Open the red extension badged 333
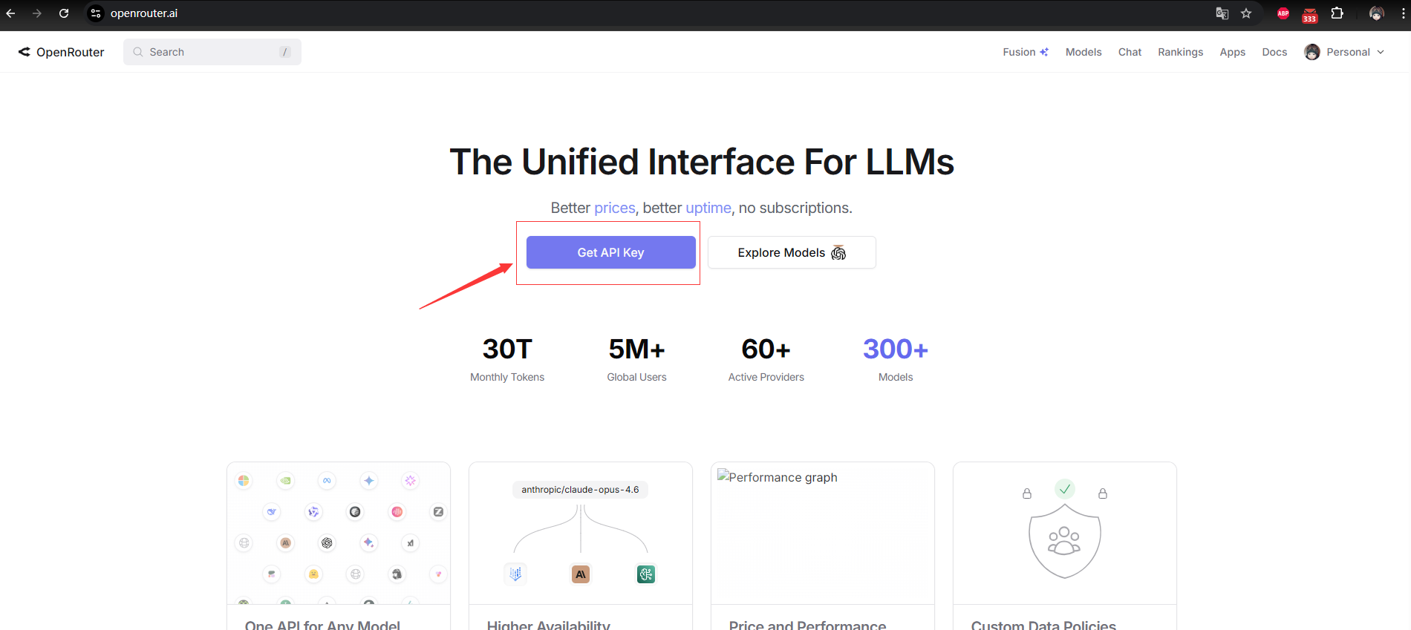Screen dimensions: 1411x630 (x=1309, y=14)
